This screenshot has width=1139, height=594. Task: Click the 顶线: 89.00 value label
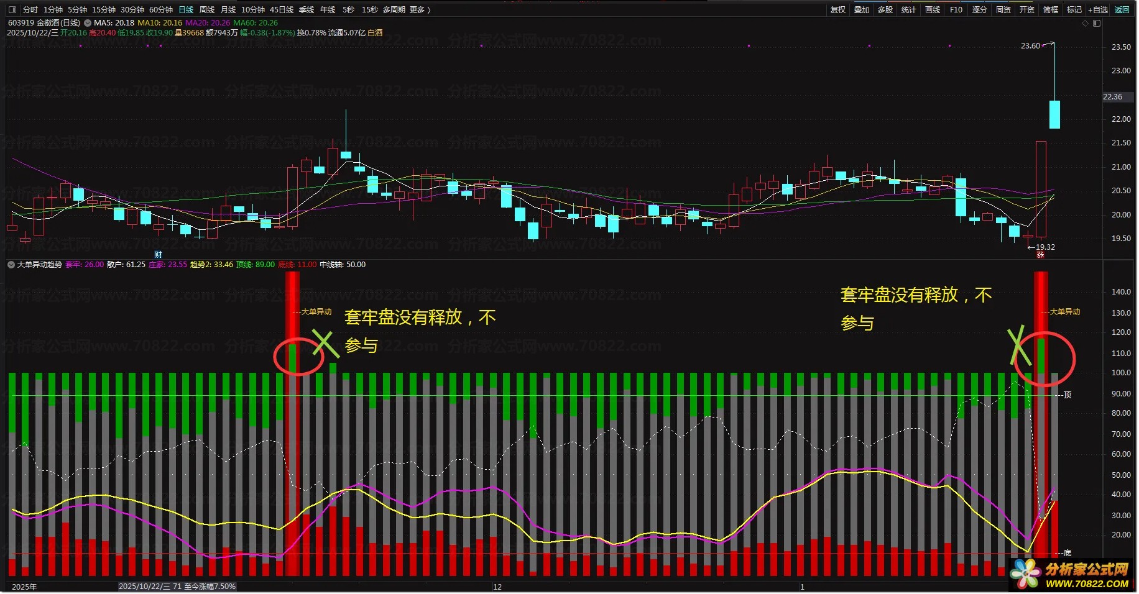coord(256,265)
